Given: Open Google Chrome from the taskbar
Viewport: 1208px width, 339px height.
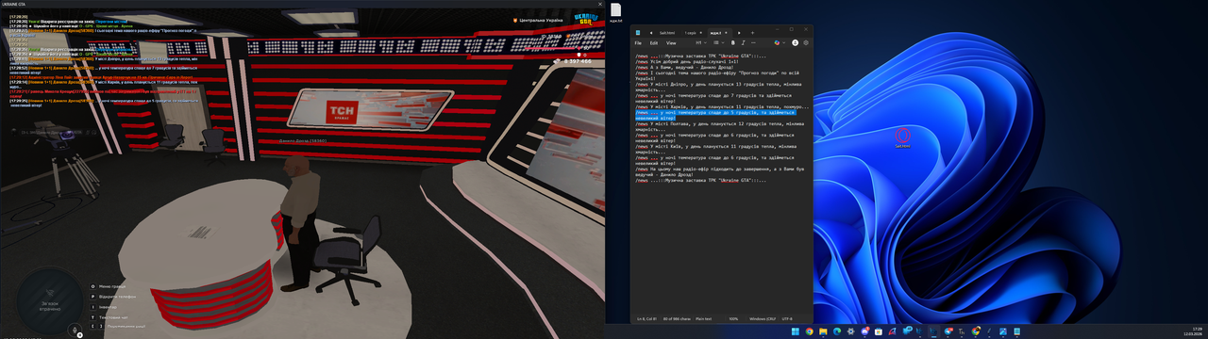Looking at the screenshot, I should pyautogui.click(x=809, y=331).
